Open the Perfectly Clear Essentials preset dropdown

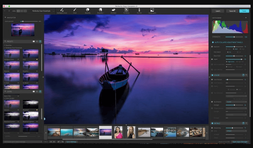pyautogui.click(x=43, y=11)
